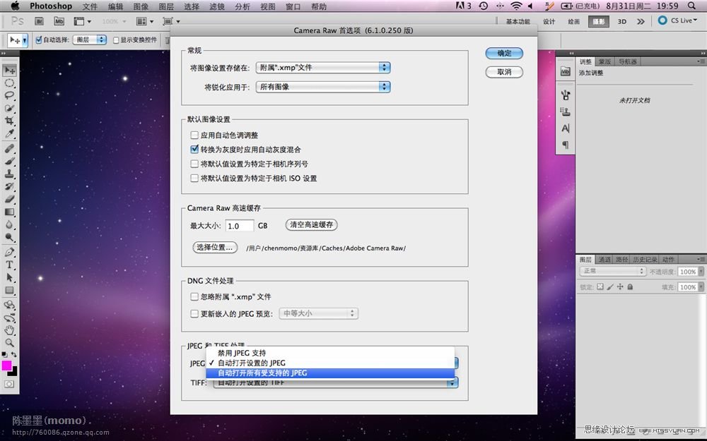This screenshot has width=707, height=441.
Task: Choose 自动打开所有受支持的 JPEG option
Action: point(330,373)
